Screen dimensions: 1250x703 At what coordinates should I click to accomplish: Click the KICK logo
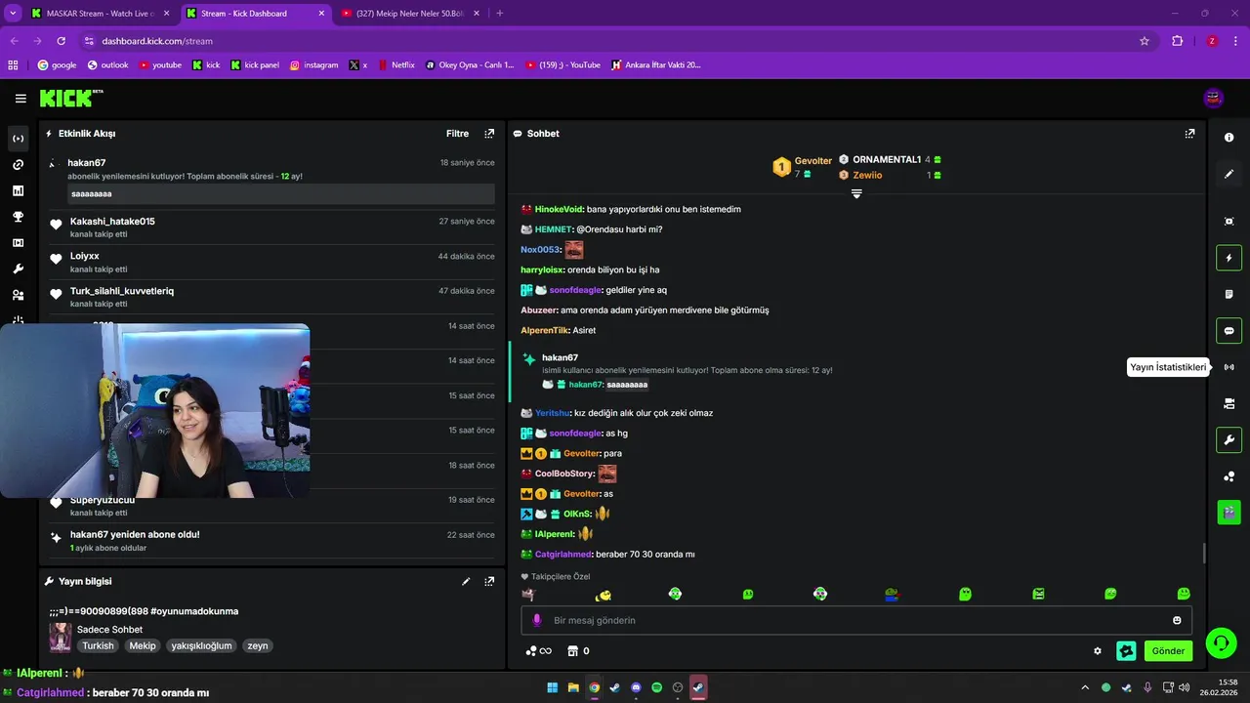coord(70,98)
